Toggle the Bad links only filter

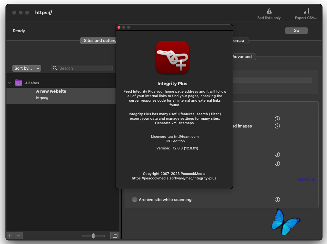(269, 14)
